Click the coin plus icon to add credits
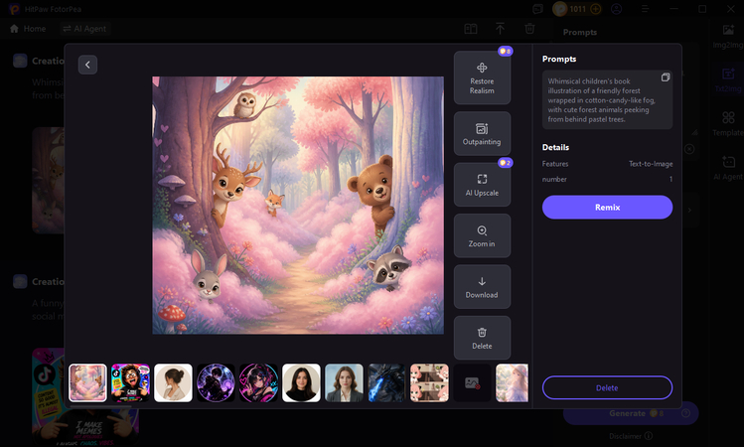Image resolution: width=744 pixels, height=447 pixels. tap(595, 9)
